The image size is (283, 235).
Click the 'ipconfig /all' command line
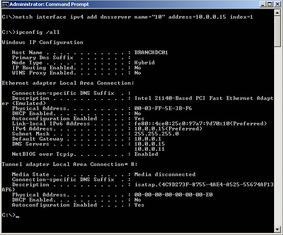tap(37, 32)
